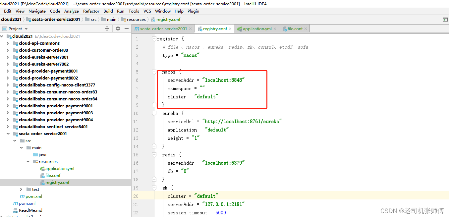Close the file.conf editor tab
Image resolution: width=449 pixels, height=217 pixels.
point(306,29)
